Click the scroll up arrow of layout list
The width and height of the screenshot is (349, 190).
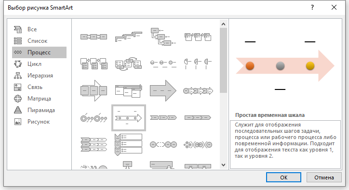tap(224, 24)
